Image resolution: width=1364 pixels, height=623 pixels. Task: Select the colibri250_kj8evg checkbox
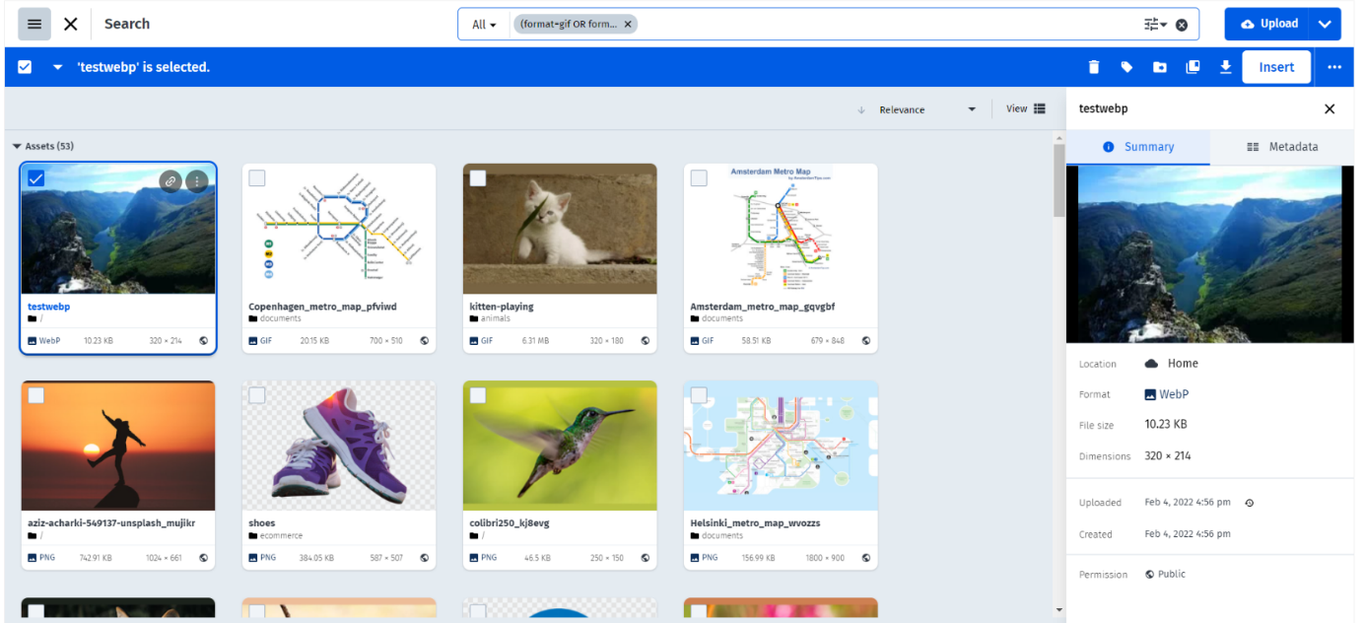pyautogui.click(x=477, y=395)
